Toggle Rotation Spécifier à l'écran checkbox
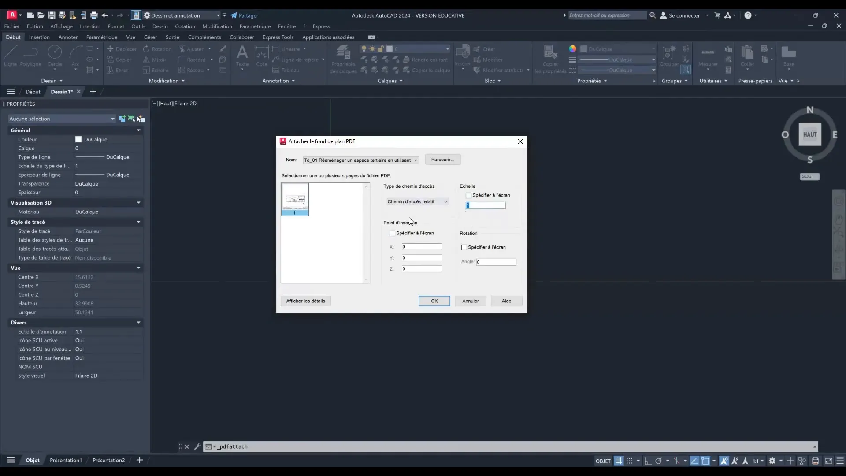 [x=464, y=247]
